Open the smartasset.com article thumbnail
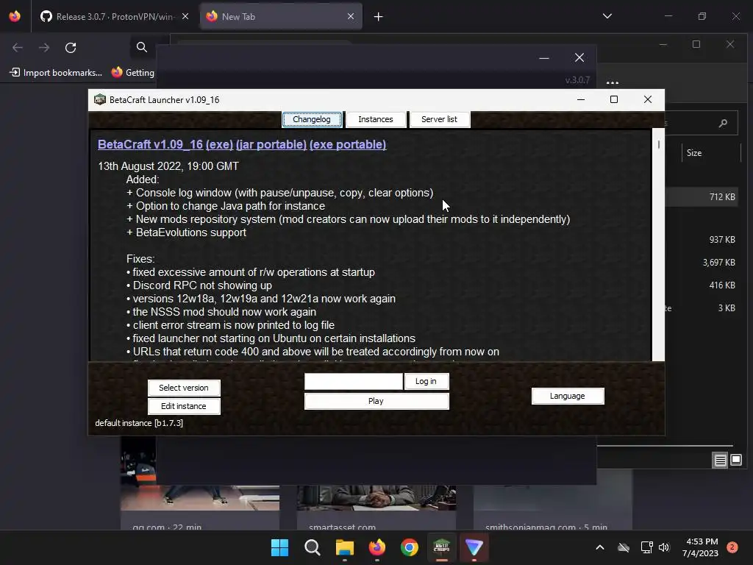 pyautogui.click(x=376, y=497)
